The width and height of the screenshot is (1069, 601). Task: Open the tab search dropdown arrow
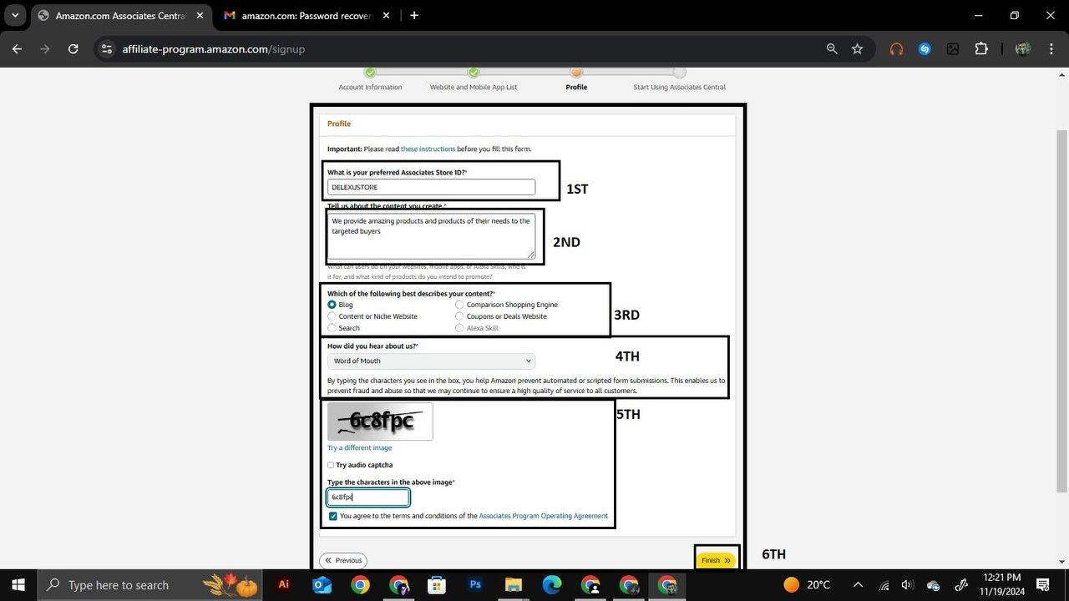click(15, 15)
